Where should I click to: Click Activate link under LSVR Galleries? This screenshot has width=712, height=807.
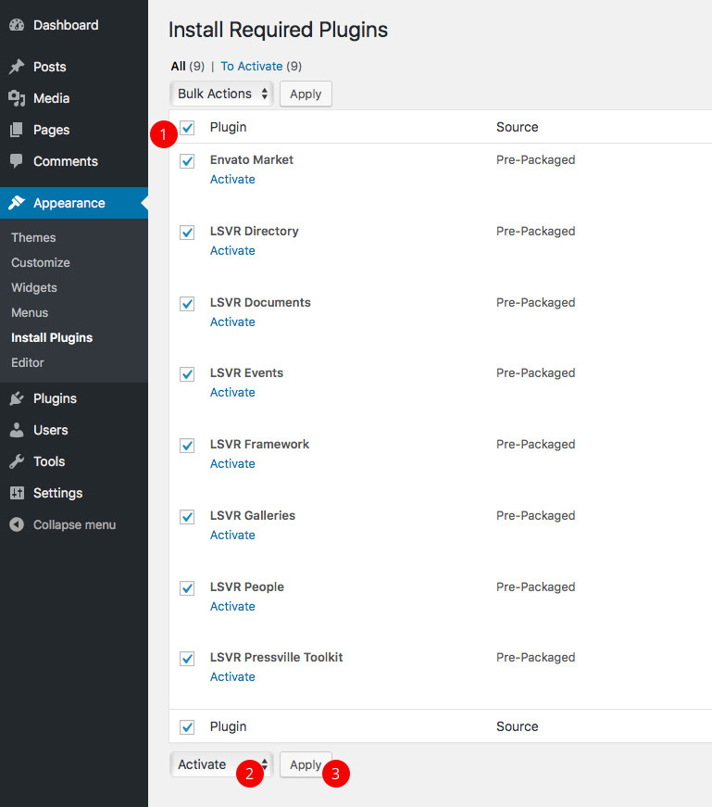coord(232,535)
